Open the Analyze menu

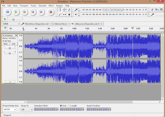(x=59, y=6)
